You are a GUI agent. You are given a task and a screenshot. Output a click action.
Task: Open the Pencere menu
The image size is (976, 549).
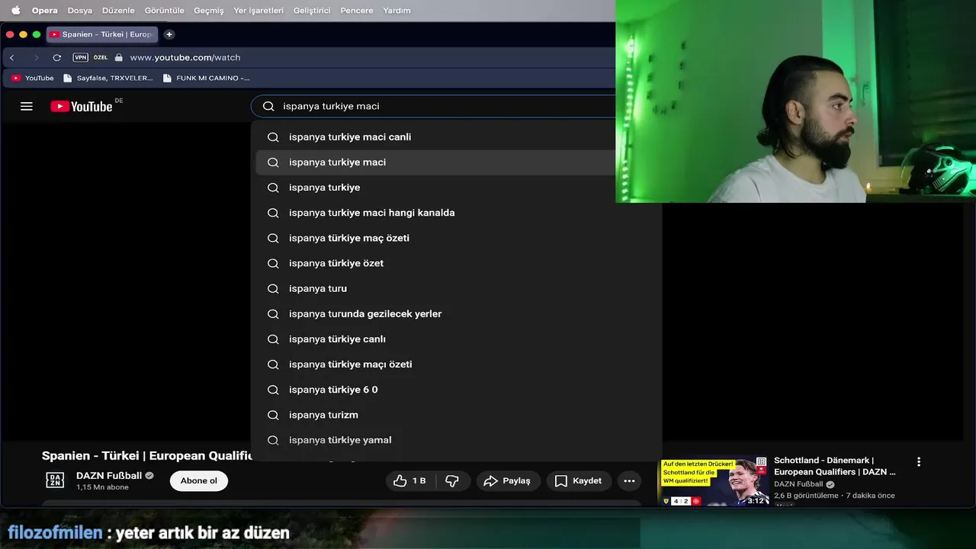(x=357, y=11)
